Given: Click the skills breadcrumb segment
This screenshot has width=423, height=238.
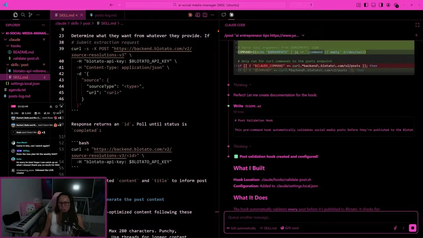Looking at the screenshot, I should point(75,23).
